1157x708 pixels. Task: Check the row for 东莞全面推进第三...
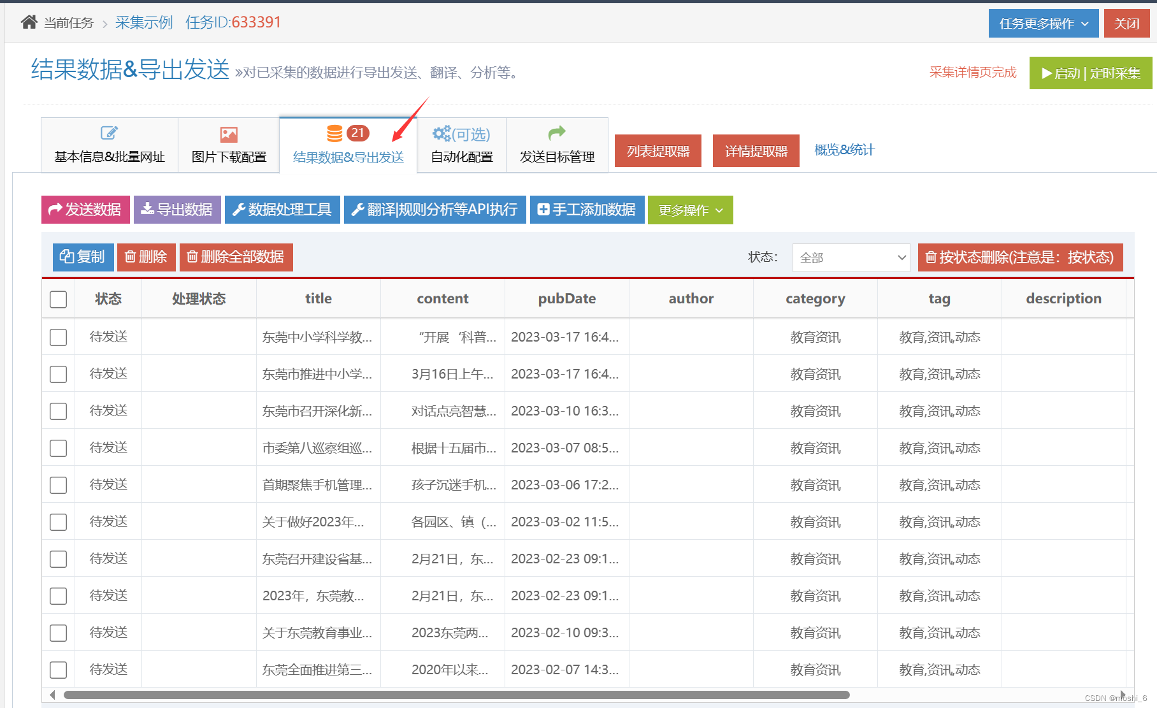(x=58, y=670)
